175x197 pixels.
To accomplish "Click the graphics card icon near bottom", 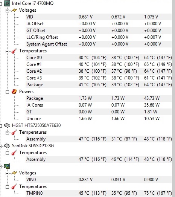I will (x=7, y=166).
